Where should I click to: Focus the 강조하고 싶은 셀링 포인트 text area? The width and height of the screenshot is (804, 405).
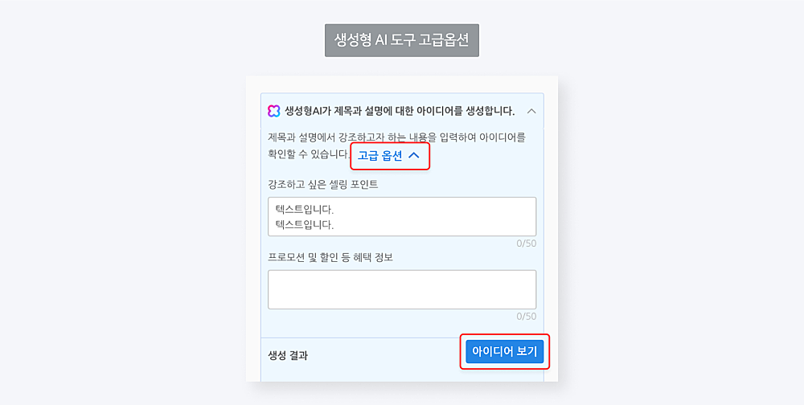402,216
